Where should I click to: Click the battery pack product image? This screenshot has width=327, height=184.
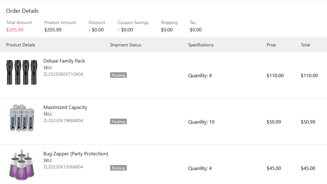21,118
